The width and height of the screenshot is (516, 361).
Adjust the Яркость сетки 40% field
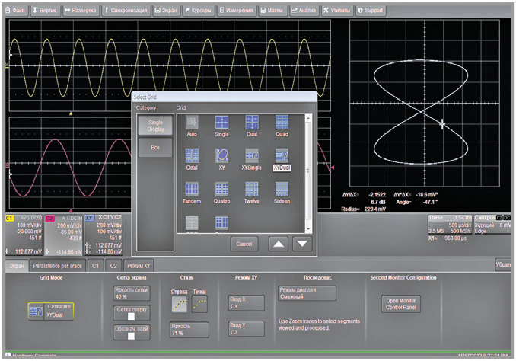(x=132, y=294)
